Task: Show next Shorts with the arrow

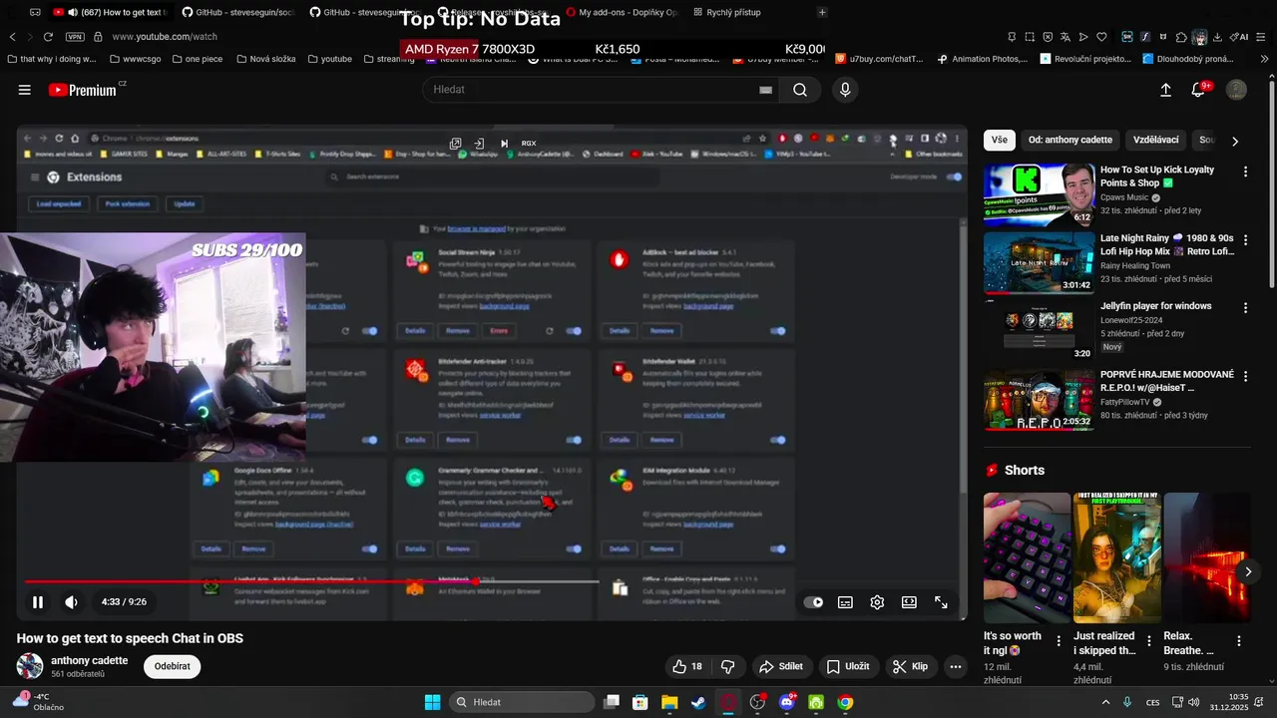Action: point(1248,571)
